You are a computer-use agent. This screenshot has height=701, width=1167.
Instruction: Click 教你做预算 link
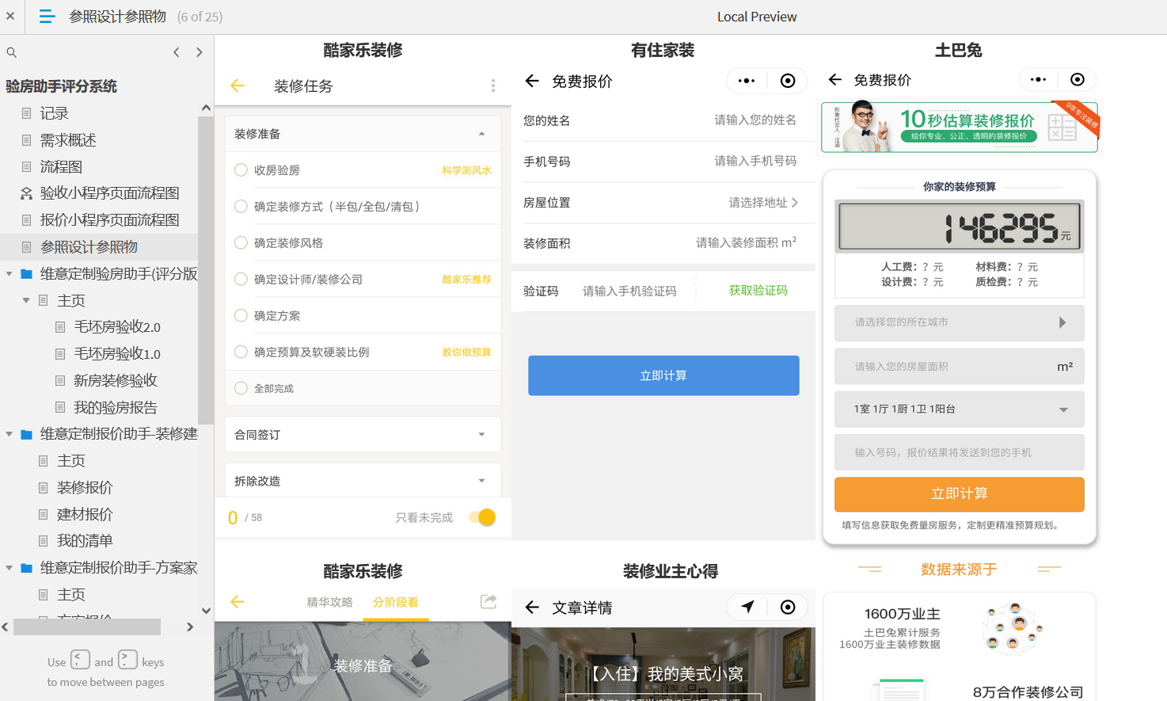pyautogui.click(x=467, y=352)
